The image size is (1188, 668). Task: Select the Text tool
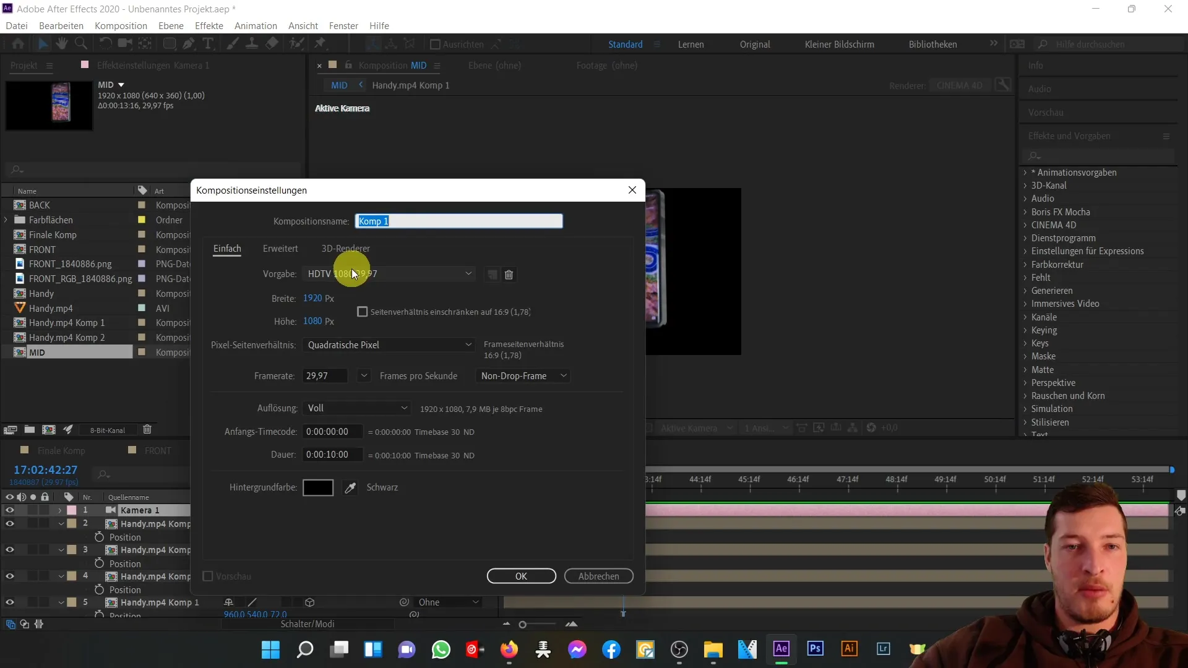(209, 44)
